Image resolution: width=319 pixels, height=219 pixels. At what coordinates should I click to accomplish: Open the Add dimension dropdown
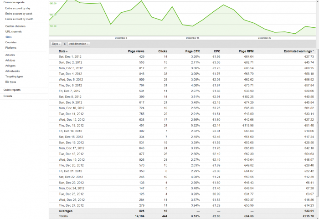point(79,44)
